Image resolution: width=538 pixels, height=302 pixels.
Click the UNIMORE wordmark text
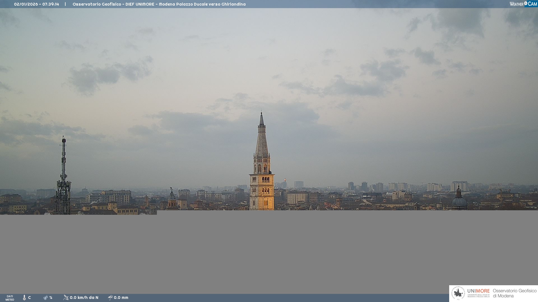[478, 291]
